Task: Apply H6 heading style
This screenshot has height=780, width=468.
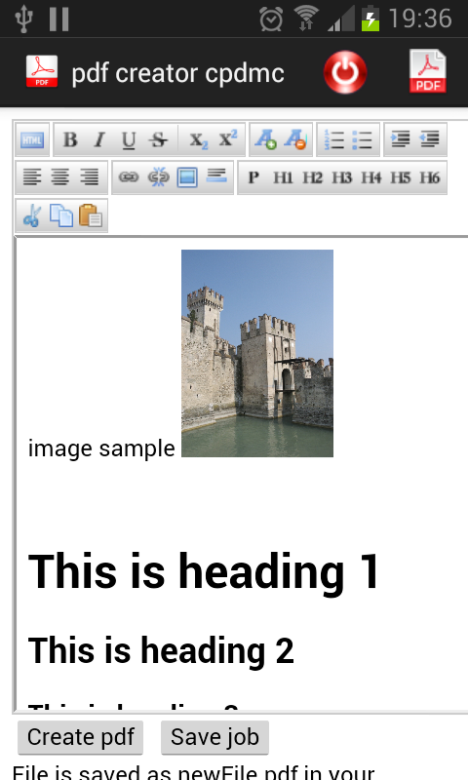Action: coord(430,177)
